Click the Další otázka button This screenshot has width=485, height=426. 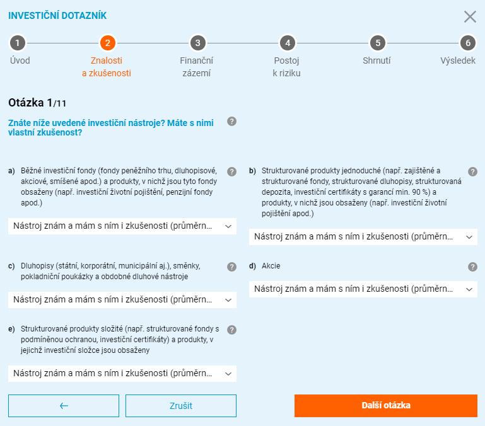386,406
